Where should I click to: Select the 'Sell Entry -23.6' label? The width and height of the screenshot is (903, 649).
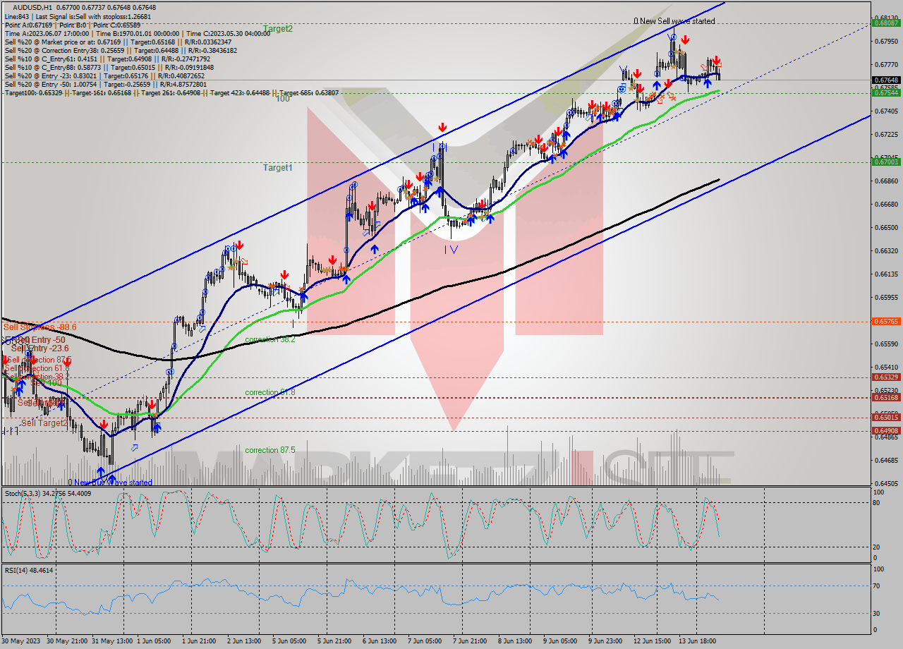(40, 348)
